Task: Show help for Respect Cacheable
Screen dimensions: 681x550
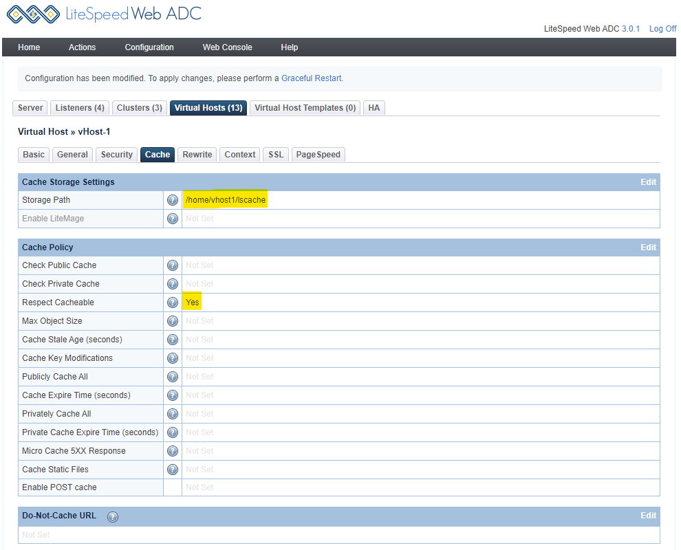Action: [x=173, y=302]
